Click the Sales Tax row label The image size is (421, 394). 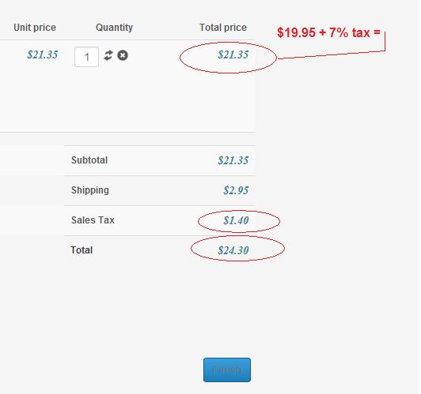(93, 220)
